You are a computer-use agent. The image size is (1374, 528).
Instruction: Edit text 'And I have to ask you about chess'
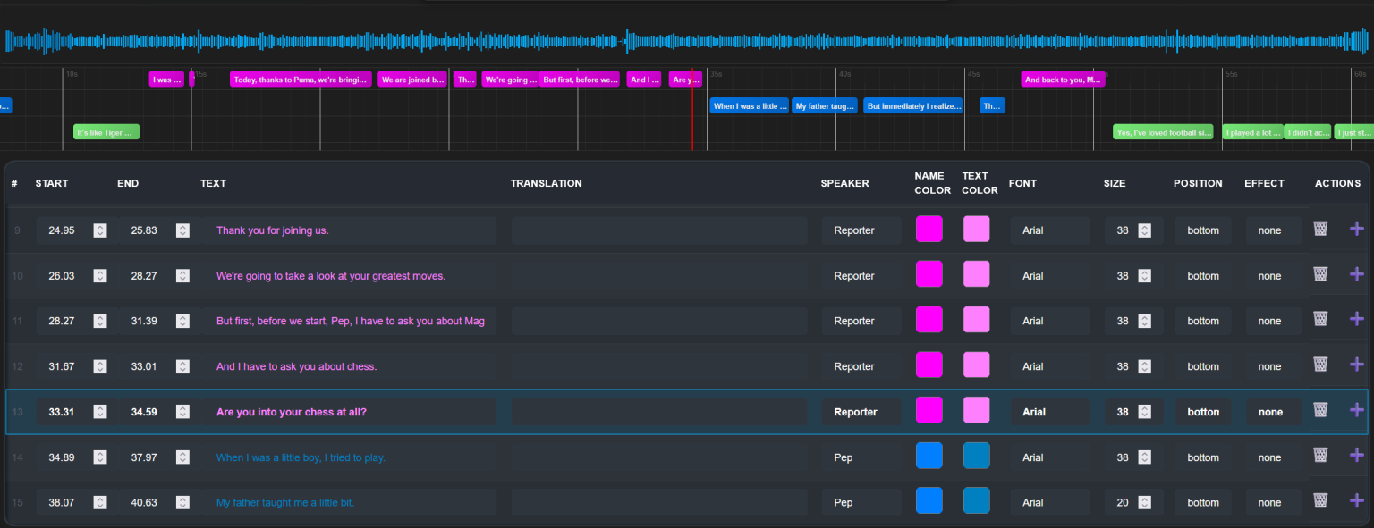pyautogui.click(x=348, y=366)
